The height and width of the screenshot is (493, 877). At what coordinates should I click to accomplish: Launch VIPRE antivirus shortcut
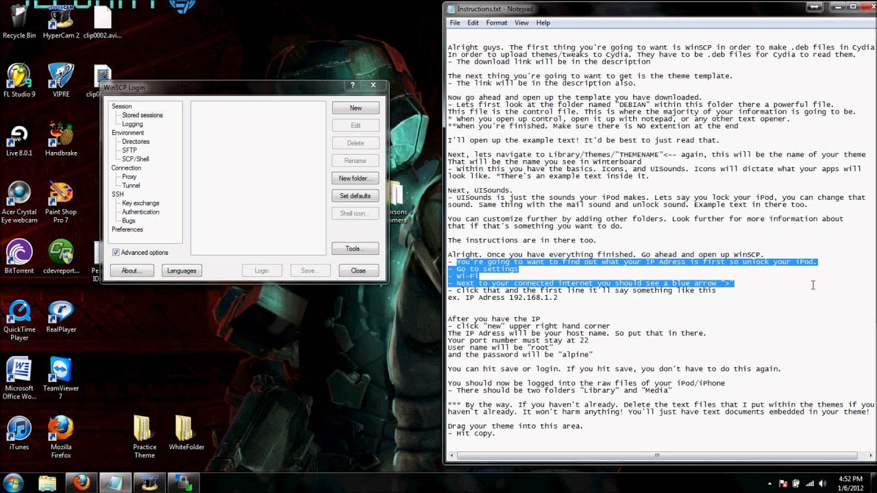[x=61, y=81]
